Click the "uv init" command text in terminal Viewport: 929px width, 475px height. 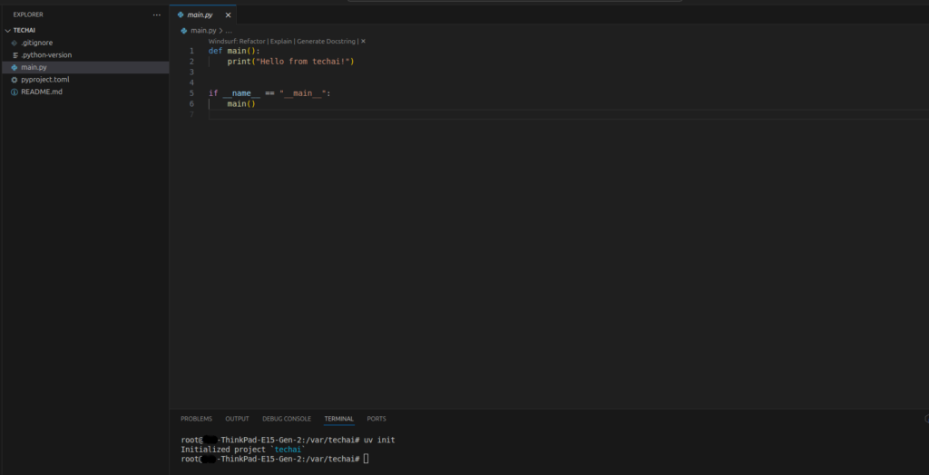coord(379,440)
